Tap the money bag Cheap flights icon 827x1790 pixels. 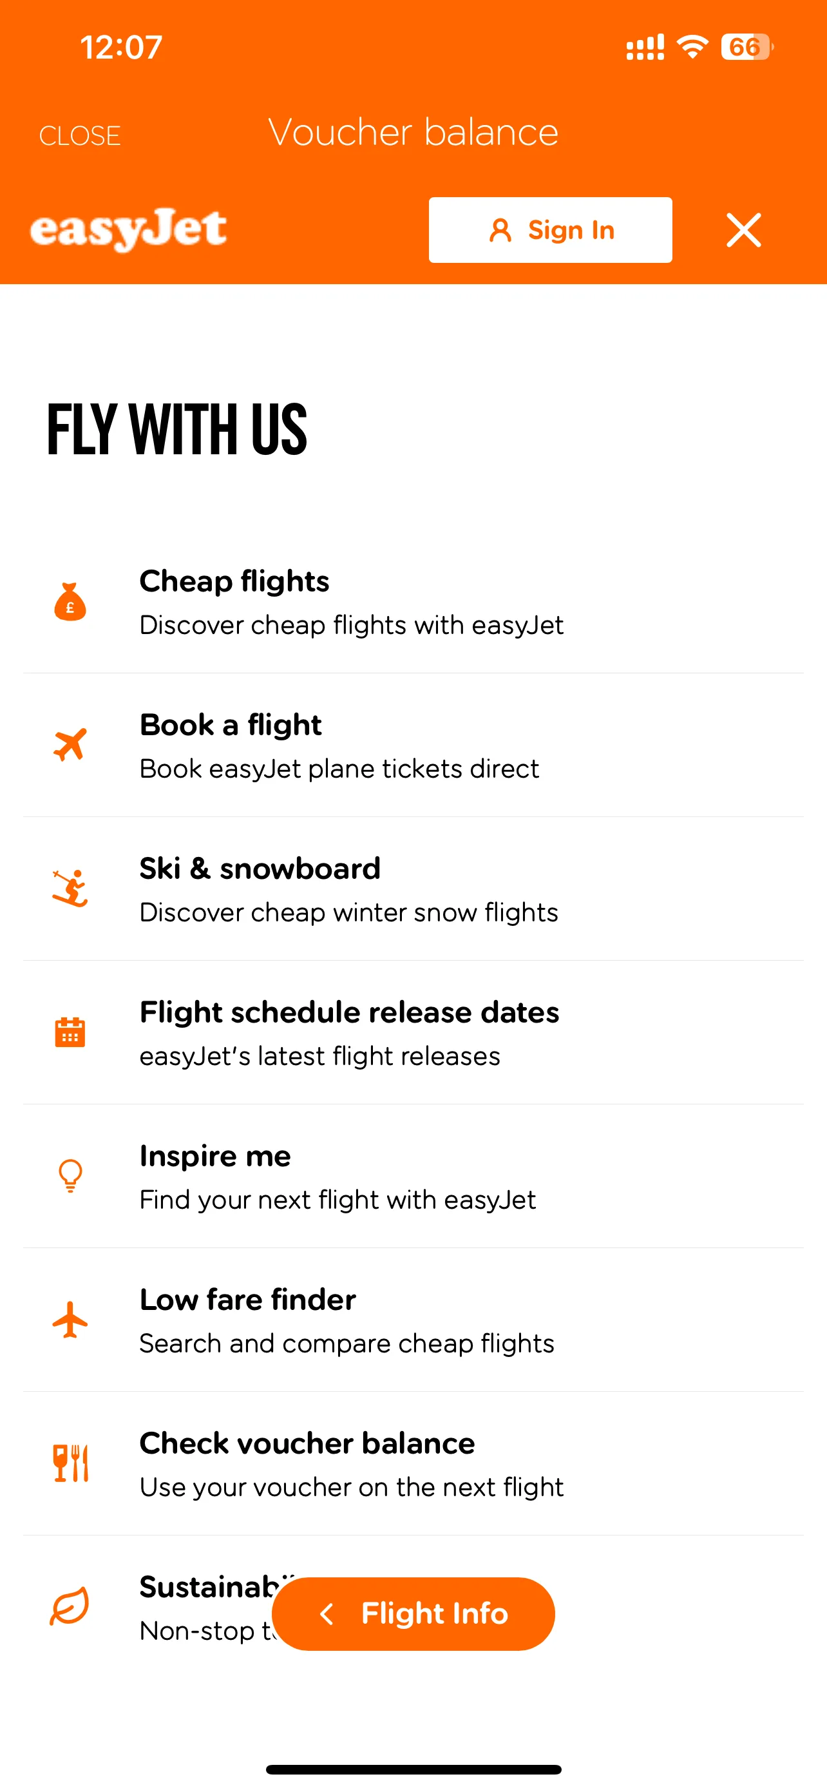click(70, 602)
